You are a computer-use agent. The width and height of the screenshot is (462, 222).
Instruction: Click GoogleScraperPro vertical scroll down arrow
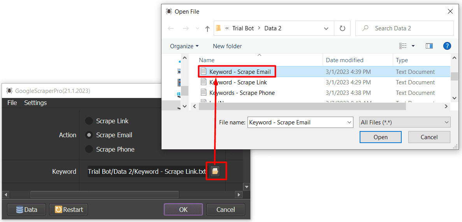tap(247, 187)
